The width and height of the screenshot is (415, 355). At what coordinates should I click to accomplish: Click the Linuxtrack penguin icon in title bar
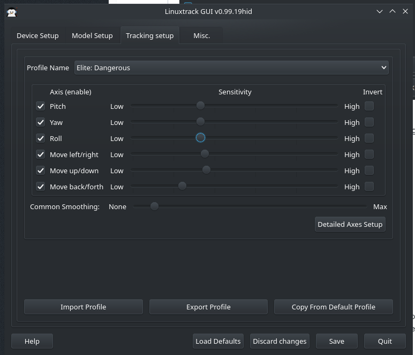[11, 11]
